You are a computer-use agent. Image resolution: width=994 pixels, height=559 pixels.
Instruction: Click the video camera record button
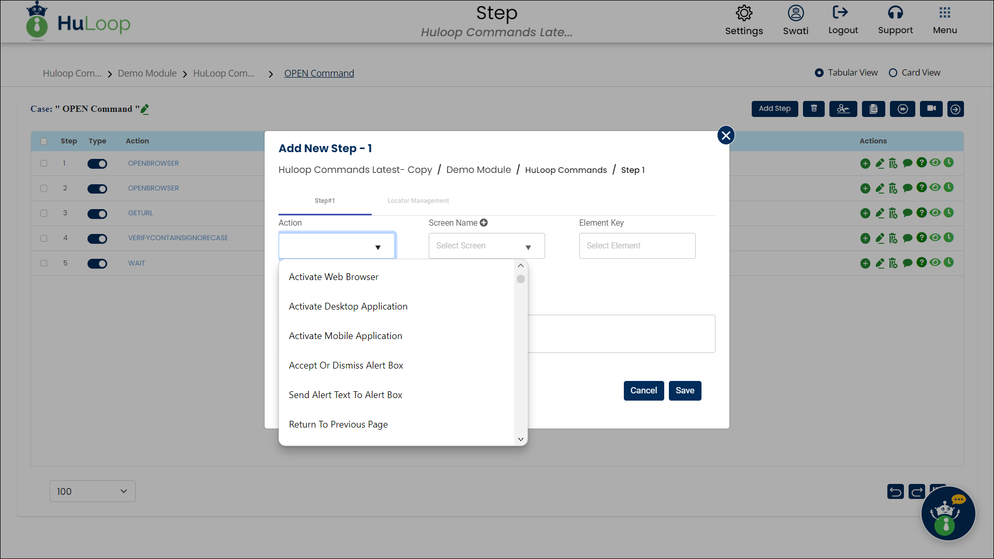(931, 109)
